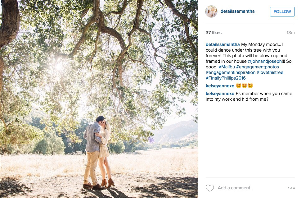The image size is (301, 198).
Task: Like the post with the heart icon
Action: [x=210, y=188]
